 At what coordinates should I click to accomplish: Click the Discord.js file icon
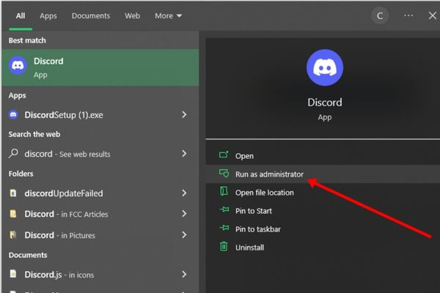pyautogui.click(x=13, y=274)
